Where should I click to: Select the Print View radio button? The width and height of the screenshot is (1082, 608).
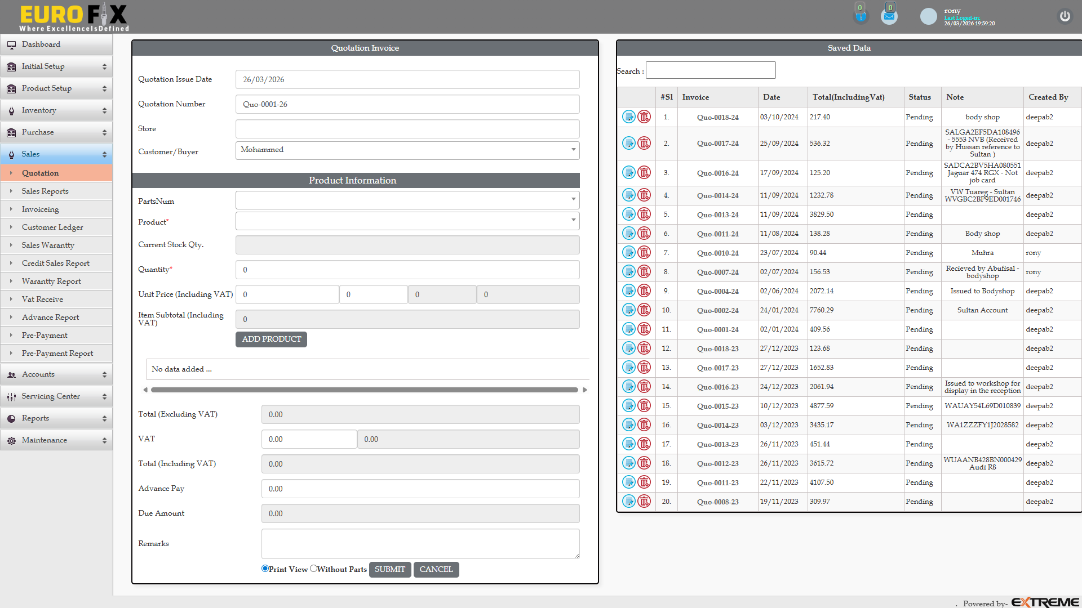coord(265,569)
